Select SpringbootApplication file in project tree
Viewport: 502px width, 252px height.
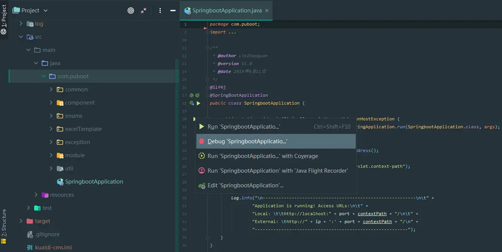coord(94,182)
